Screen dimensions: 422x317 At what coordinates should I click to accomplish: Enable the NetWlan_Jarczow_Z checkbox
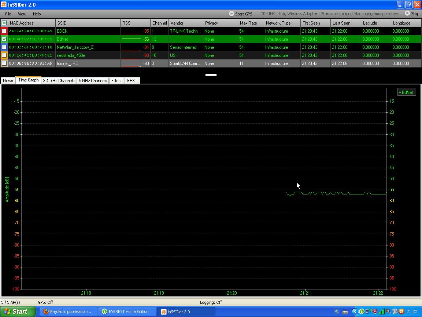(x=4, y=47)
